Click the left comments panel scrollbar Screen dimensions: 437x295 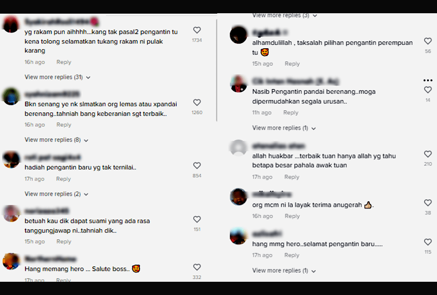pos(216,70)
